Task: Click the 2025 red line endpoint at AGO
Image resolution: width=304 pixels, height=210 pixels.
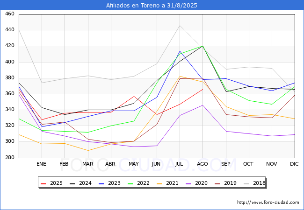Action: point(203,89)
